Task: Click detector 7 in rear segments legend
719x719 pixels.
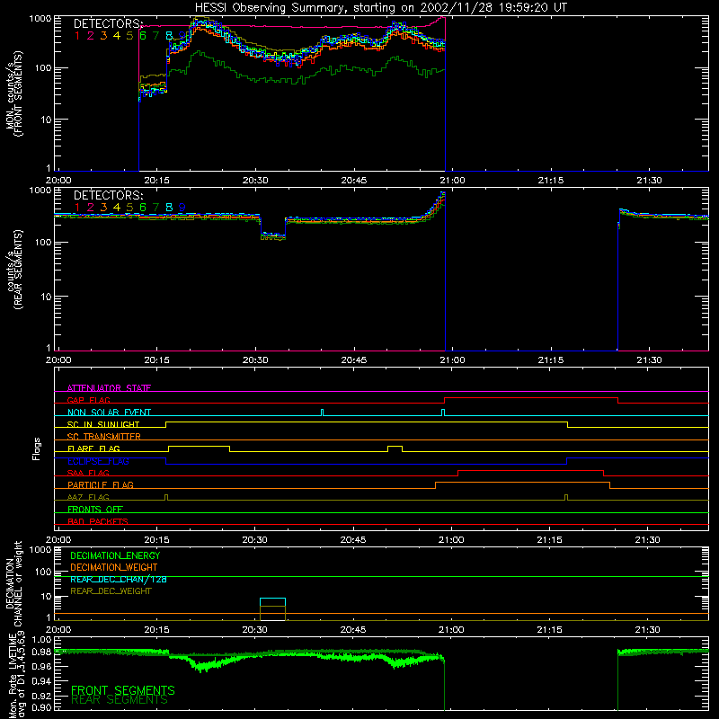Action: pyautogui.click(x=155, y=208)
